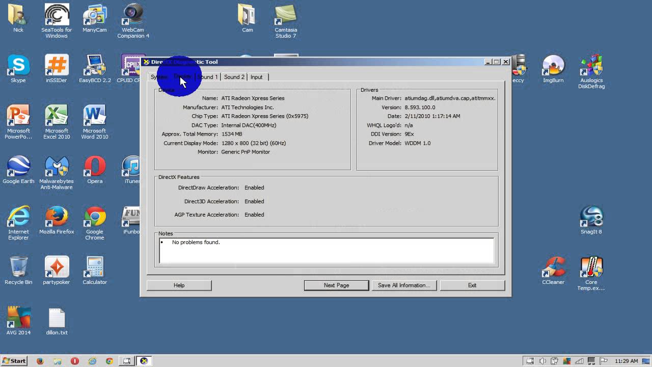The width and height of the screenshot is (652, 367).
Task: Launch inSSIDer desktop shortcut
Action: pyautogui.click(x=57, y=69)
